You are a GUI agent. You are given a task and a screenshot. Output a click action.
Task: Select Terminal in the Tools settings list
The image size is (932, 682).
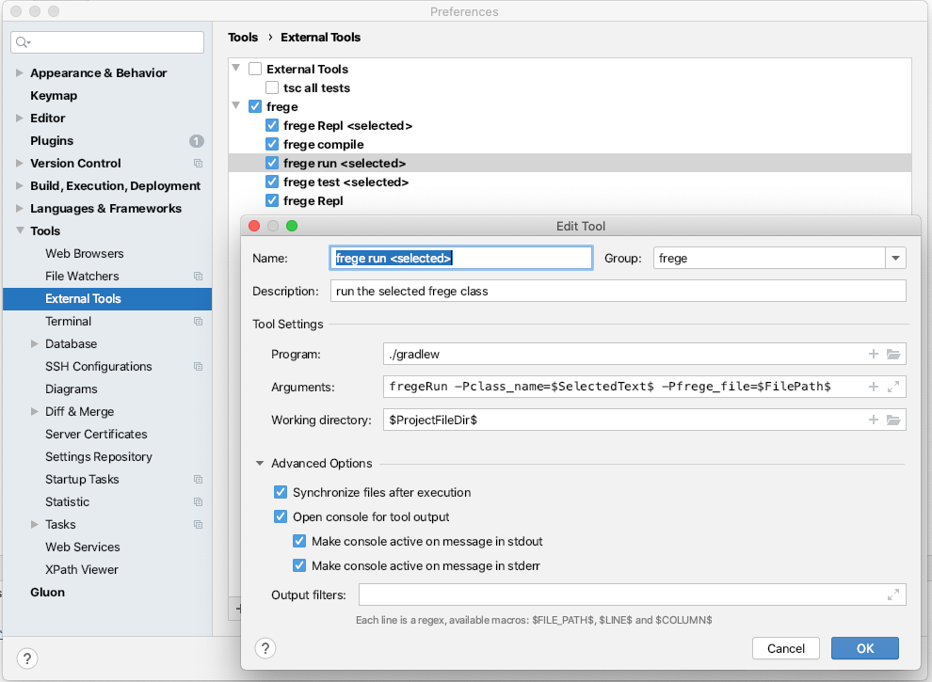68,321
